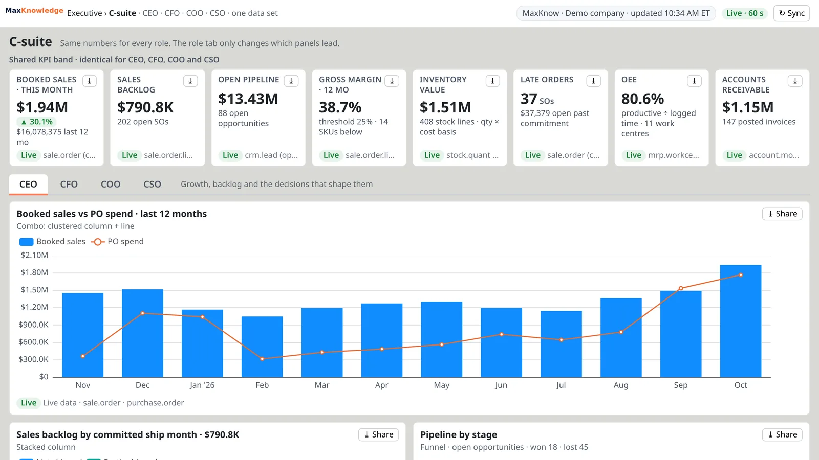
Task: Switch to the CFO tab
Action: pyautogui.click(x=69, y=185)
